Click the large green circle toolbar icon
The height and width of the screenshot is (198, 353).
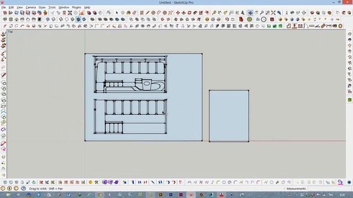[249, 20]
